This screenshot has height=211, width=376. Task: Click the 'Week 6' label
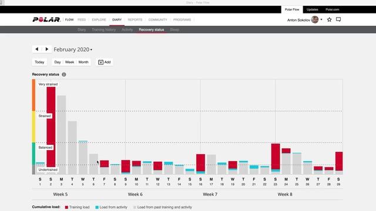tap(135, 194)
